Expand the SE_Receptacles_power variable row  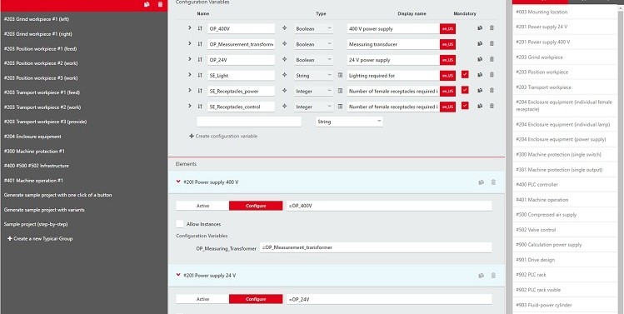(190, 90)
